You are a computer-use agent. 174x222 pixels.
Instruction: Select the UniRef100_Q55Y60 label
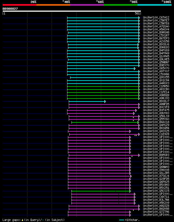pos(156,119)
